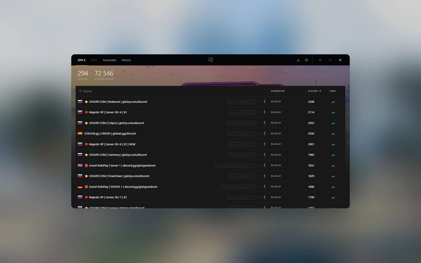Select server GTAHUB.gg | ORION
421x263 pixels.
210,133
